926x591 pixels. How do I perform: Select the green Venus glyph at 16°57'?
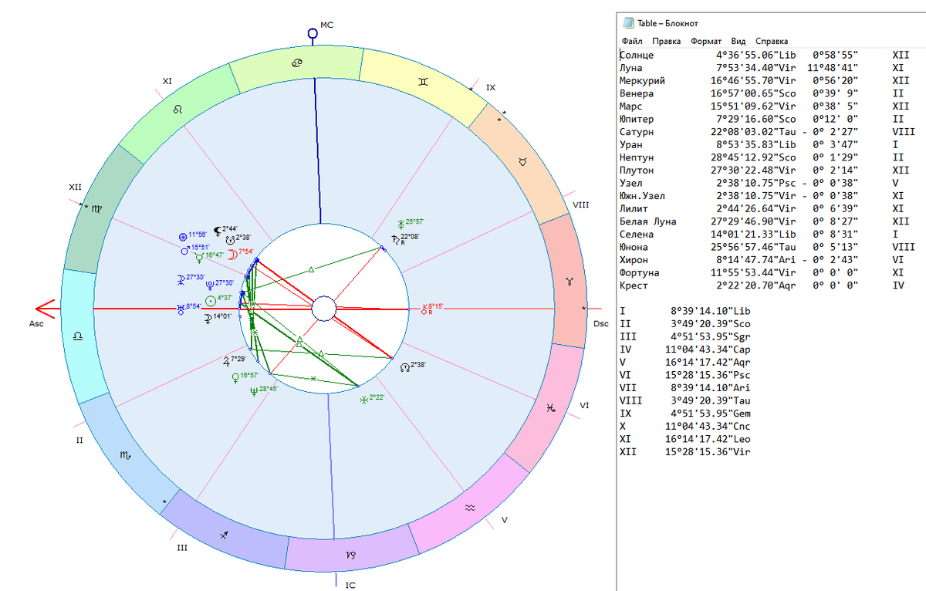(x=235, y=377)
